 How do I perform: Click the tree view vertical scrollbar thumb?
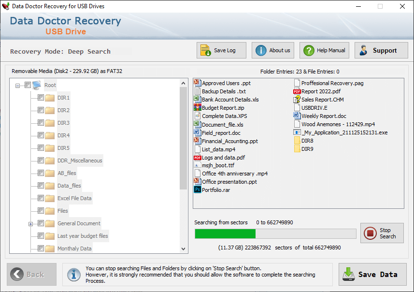(183, 138)
